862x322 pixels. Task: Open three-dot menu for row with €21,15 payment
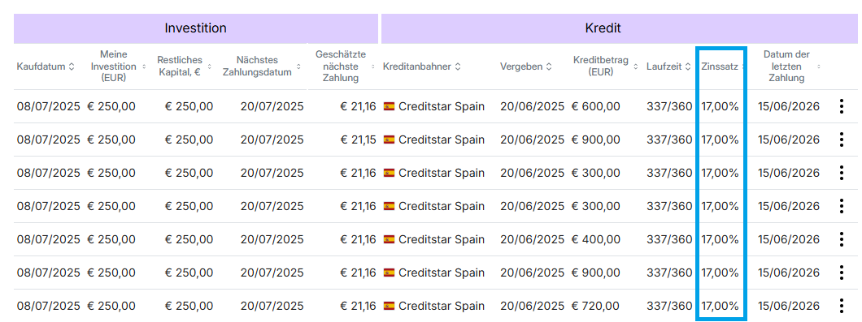842,140
